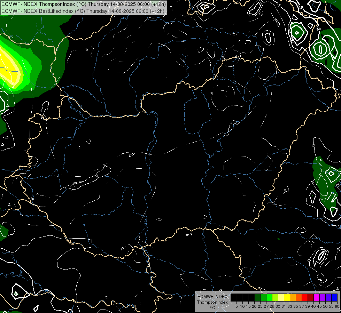Click legend tick value '60'
This screenshot has width=341, height=313.
tap(337, 306)
